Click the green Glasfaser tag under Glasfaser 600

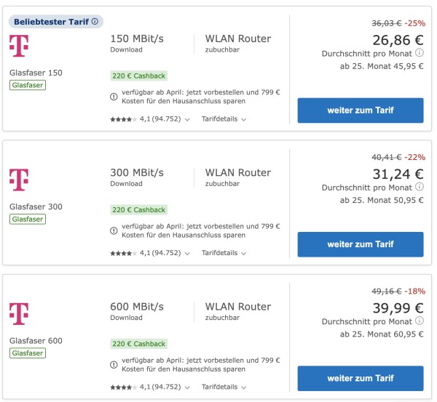[x=28, y=353]
